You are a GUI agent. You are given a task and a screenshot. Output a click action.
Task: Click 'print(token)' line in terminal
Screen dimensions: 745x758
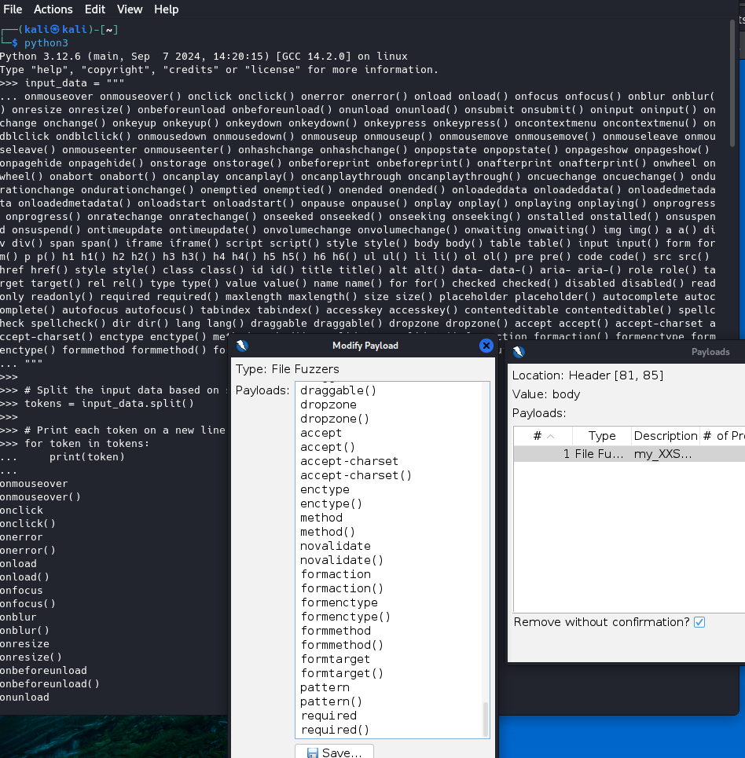click(x=86, y=456)
